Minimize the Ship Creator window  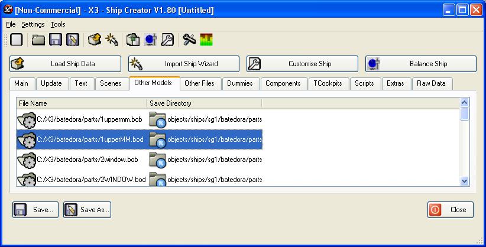click(x=449, y=10)
